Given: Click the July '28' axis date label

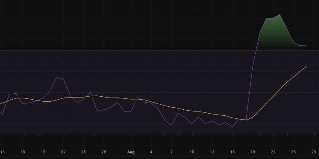Looking at the screenshot, I should (x=104, y=152).
